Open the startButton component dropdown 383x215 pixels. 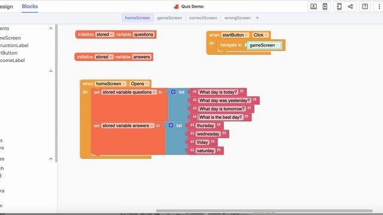tap(235, 35)
